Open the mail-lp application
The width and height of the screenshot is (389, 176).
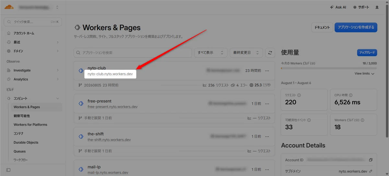pyautogui.click(x=94, y=167)
